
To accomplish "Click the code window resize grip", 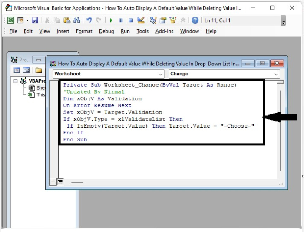I will tap(281, 183).
